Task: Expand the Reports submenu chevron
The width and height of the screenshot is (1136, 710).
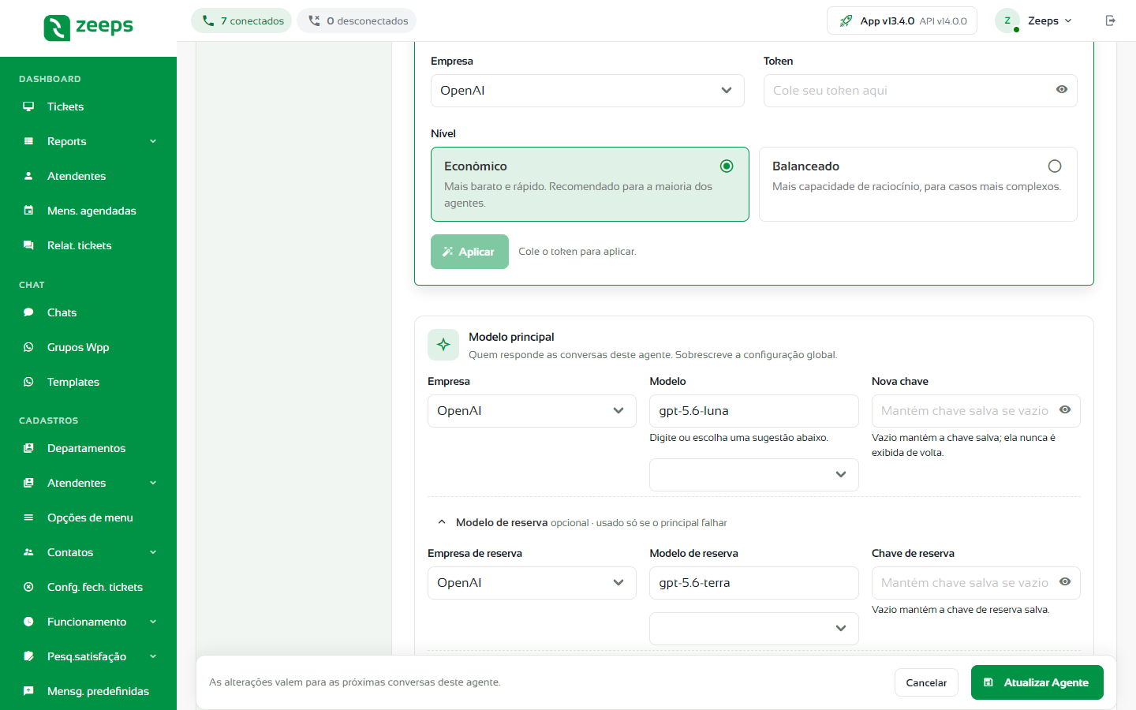Action: pyautogui.click(x=153, y=141)
